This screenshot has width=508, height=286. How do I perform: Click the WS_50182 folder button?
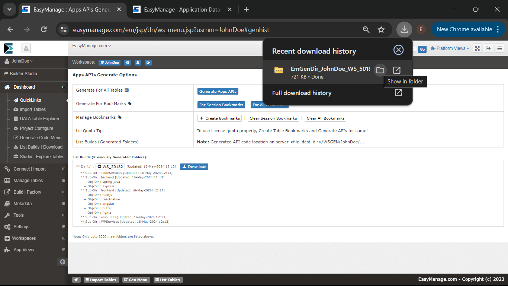[x=110, y=166]
